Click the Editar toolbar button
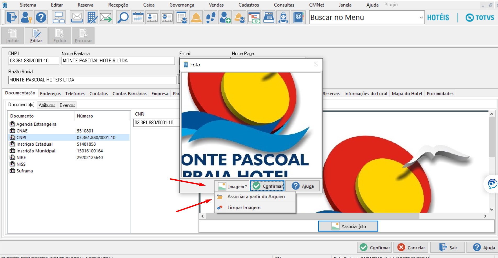This screenshot has width=498, height=258. click(x=36, y=36)
